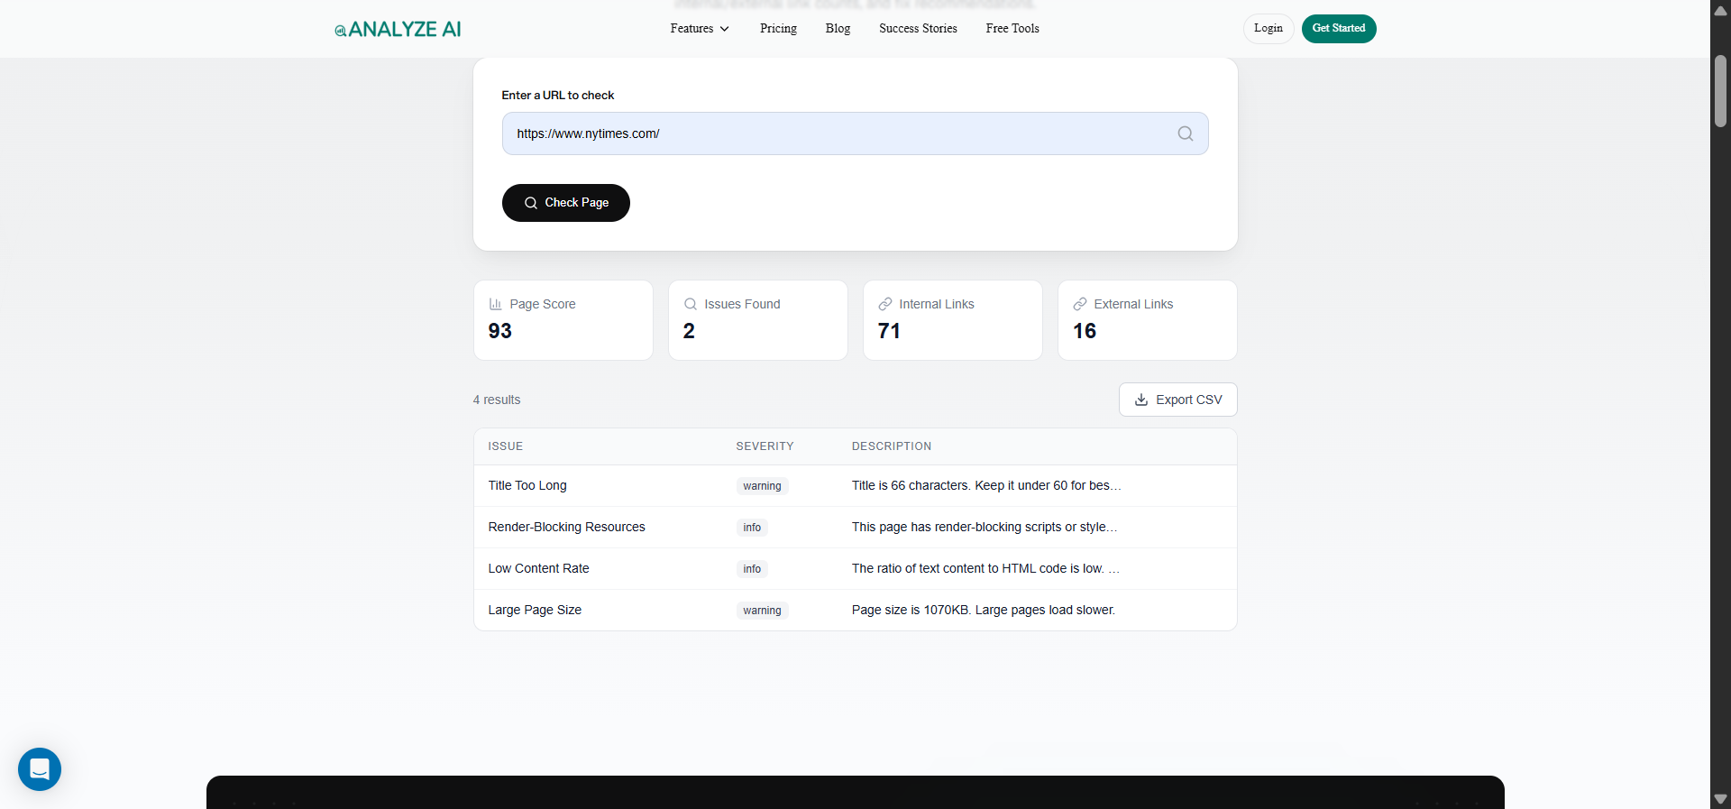Click the '4 results' count text
This screenshot has width=1731, height=809.
click(497, 400)
